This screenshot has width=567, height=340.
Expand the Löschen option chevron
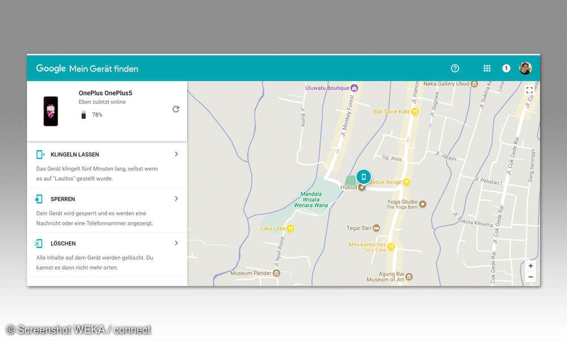pos(176,243)
